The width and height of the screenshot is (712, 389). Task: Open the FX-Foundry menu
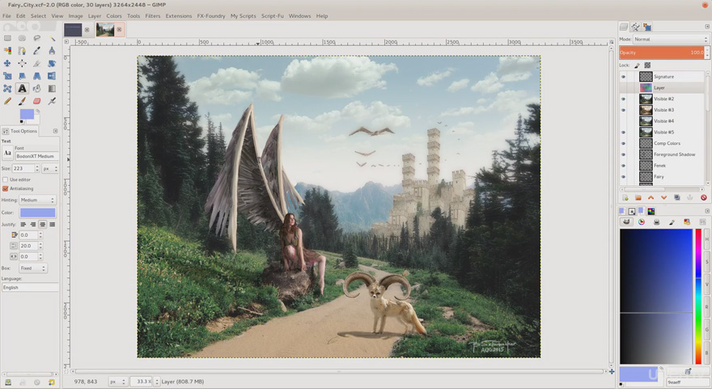(x=210, y=16)
